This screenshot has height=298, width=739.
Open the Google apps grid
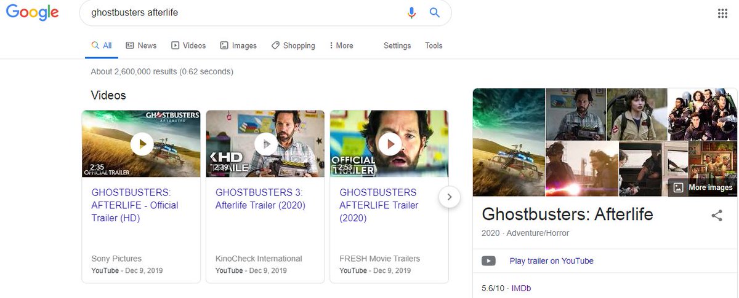[x=723, y=14]
